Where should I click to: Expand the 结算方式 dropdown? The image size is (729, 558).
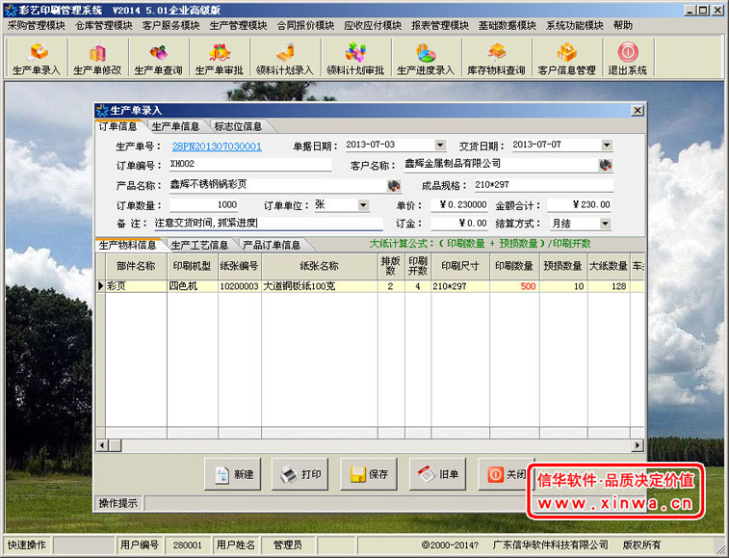(606, 224)
